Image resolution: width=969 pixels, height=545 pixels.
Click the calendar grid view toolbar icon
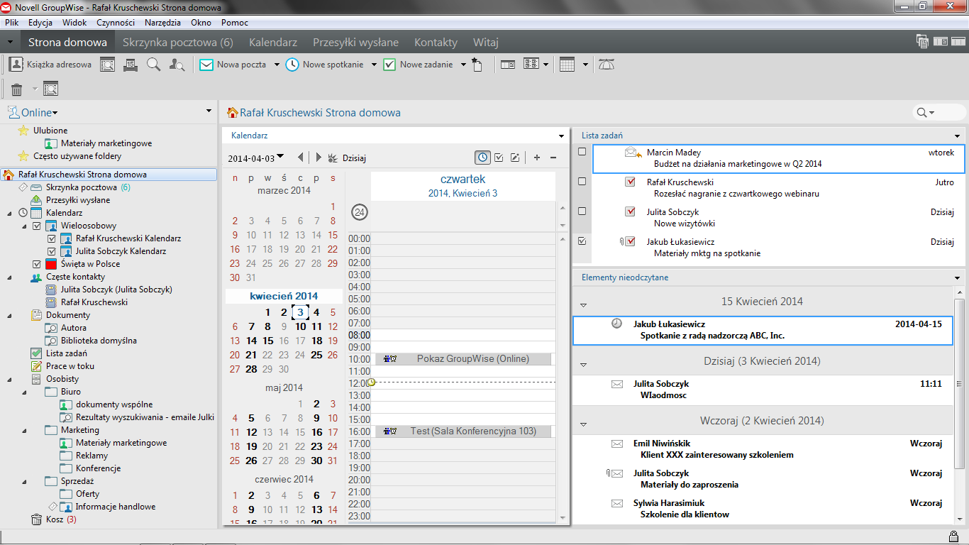point(567,65)
